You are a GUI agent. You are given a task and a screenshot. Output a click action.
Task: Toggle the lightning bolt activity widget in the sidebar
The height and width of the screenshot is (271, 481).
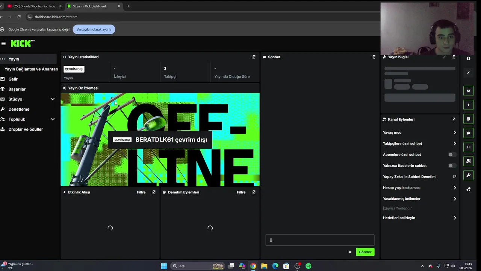tap(468, 105)
